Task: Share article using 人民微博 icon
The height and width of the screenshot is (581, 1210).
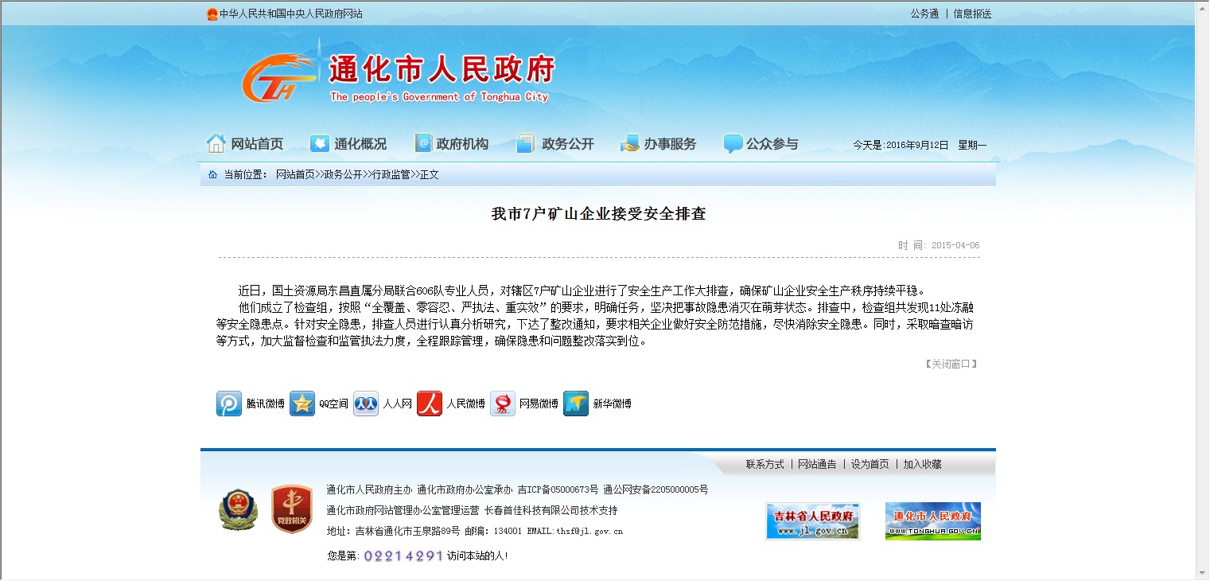Action: (430, 404)
